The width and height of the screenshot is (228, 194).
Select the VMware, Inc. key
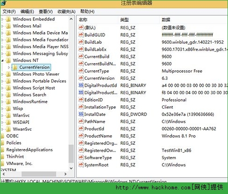[19, 163]
